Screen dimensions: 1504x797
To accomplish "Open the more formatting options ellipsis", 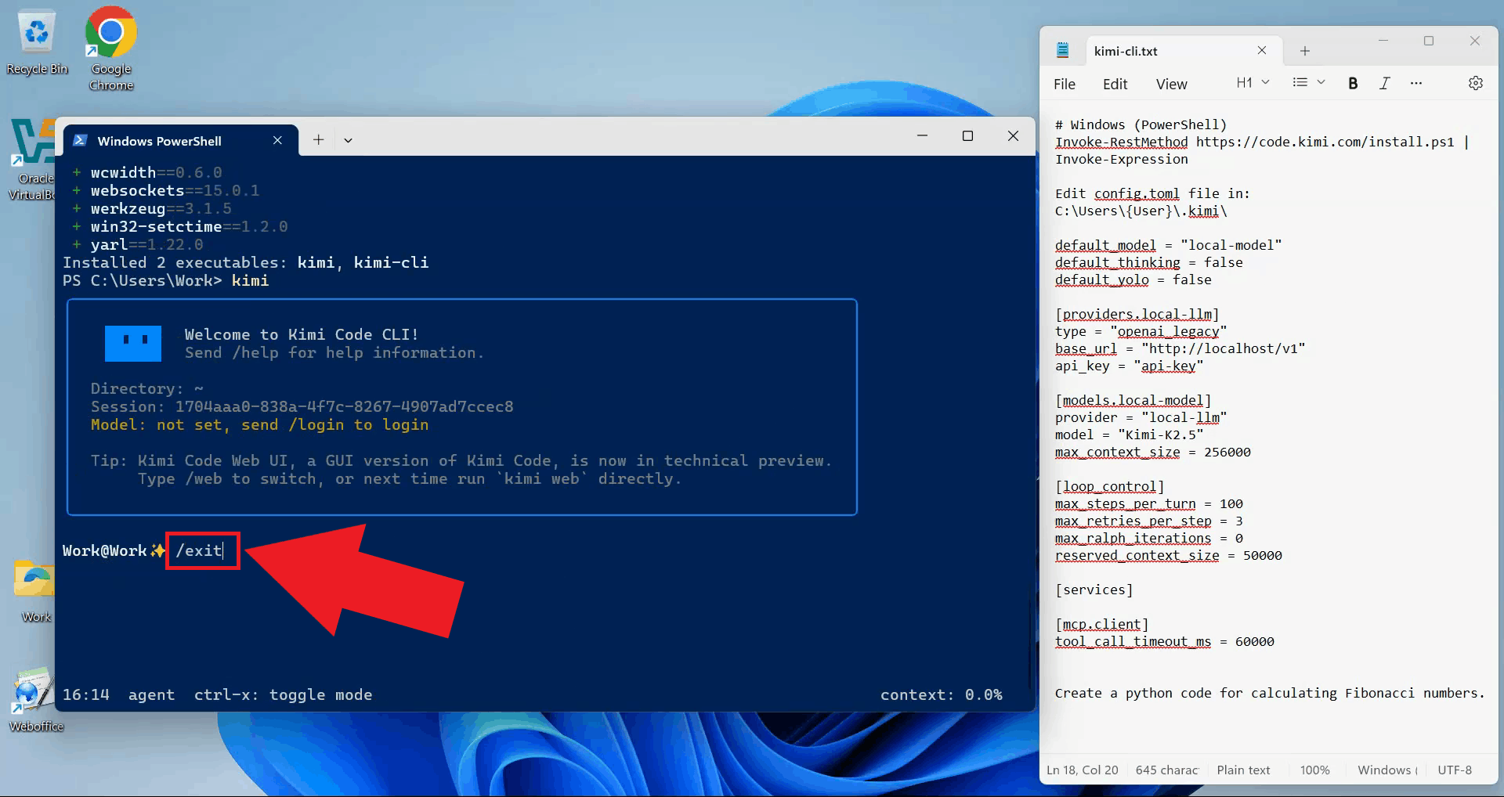I will (x=1415, y=83).
